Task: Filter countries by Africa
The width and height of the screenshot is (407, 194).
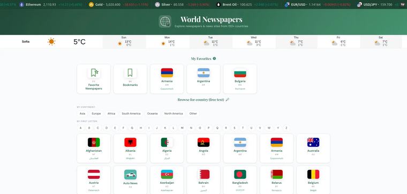Action: tap(111, 114)
